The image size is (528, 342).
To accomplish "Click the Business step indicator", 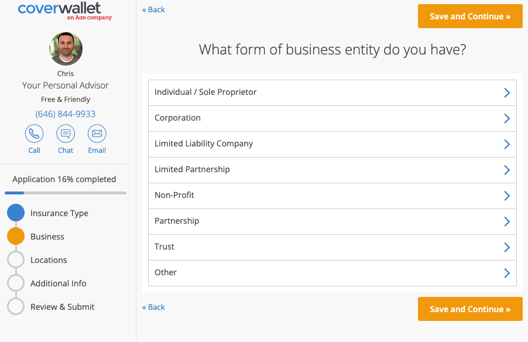I will pyautogui.click(x=16, y=236).
